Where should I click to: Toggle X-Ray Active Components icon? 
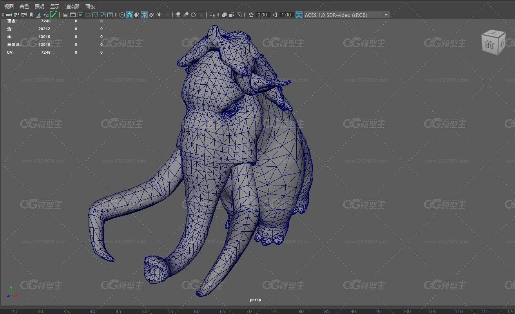[x=232, y=15]
